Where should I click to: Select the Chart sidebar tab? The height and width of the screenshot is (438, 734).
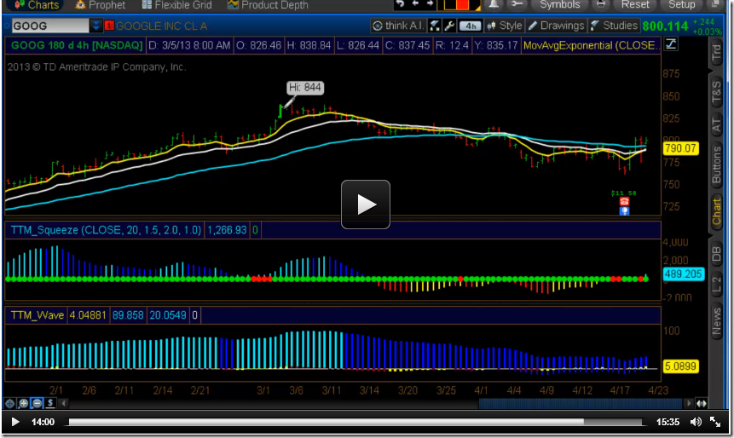[x=716, y=211]
